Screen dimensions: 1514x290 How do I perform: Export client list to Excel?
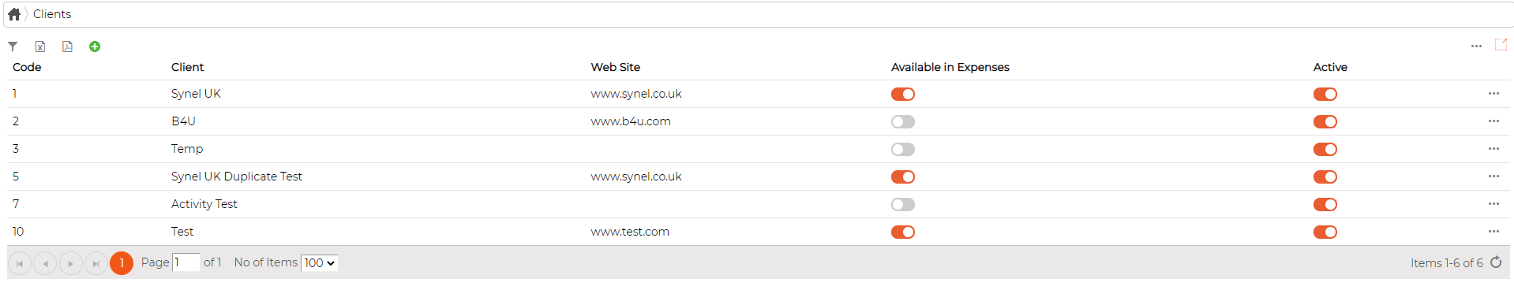pos(40,46)
